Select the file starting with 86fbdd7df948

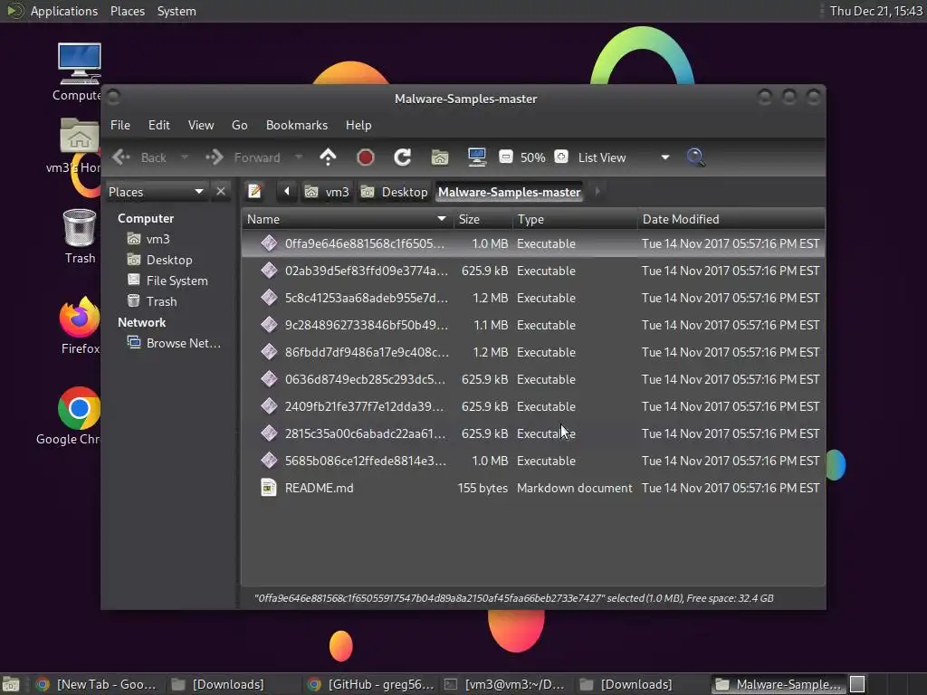pyautogui.click(x=533, y=352)
